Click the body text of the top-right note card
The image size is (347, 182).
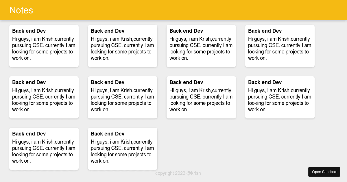(280, 48)
